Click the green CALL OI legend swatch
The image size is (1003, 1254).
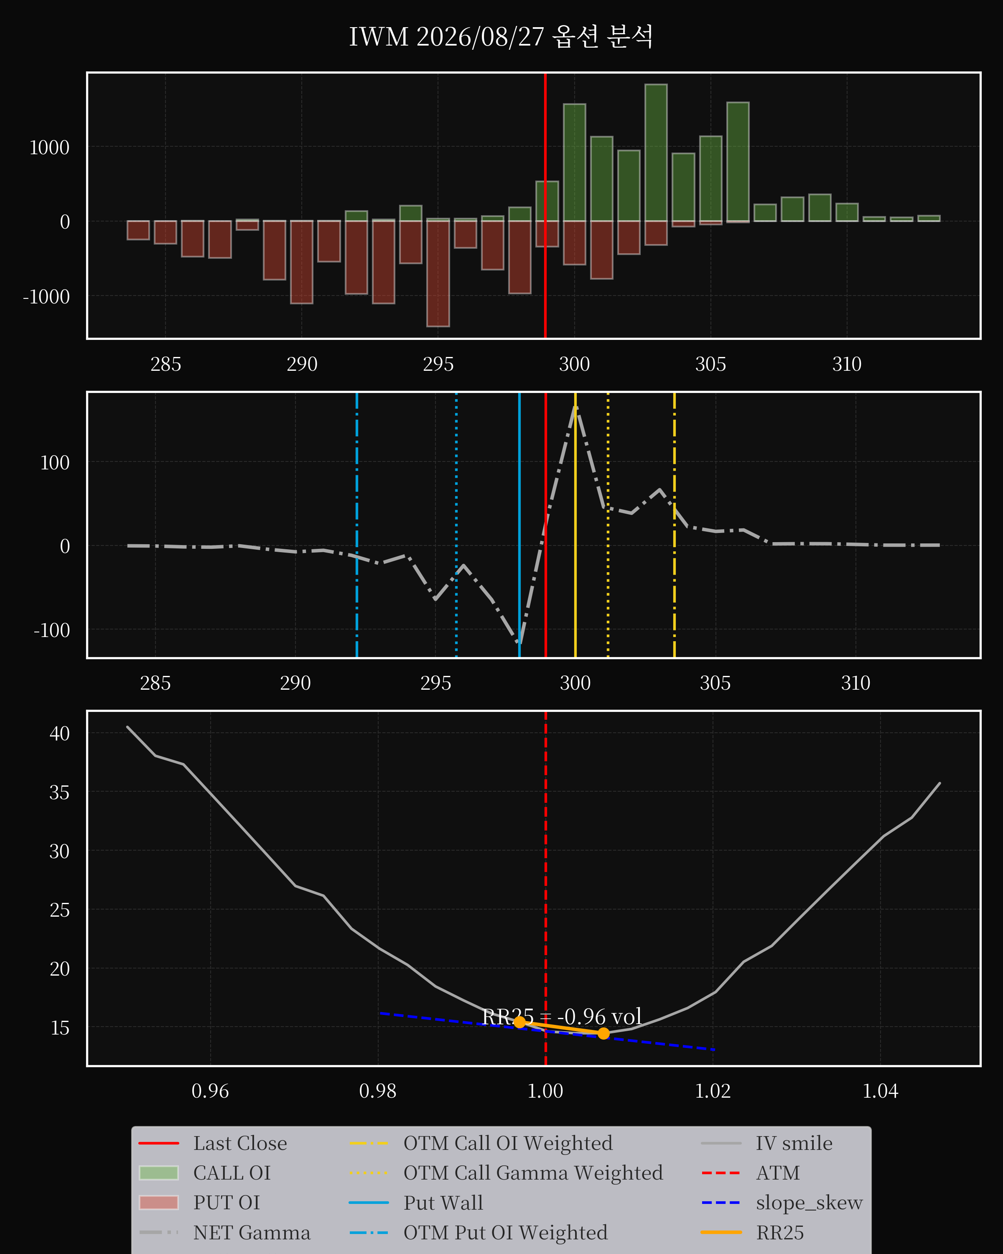click(159, 1172)
